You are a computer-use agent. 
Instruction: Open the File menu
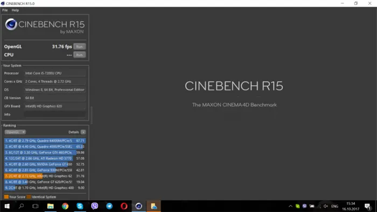tap(5, 10)
